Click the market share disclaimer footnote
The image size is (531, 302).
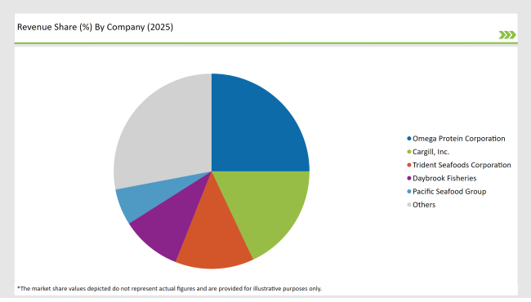click(x=169, y=288)
